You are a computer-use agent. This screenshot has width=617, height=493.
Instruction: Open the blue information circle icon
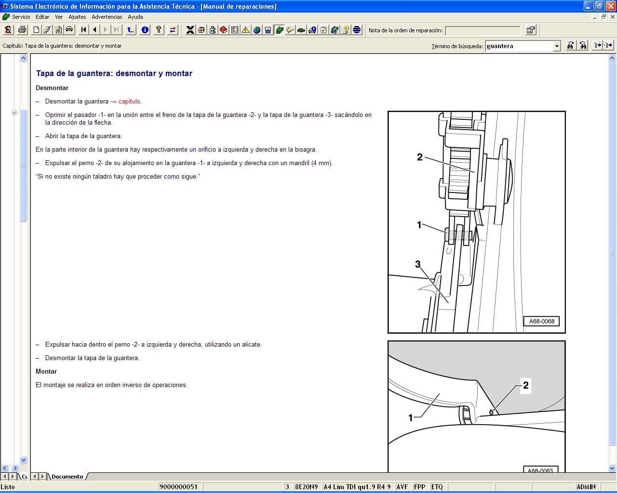pos(145,30)
